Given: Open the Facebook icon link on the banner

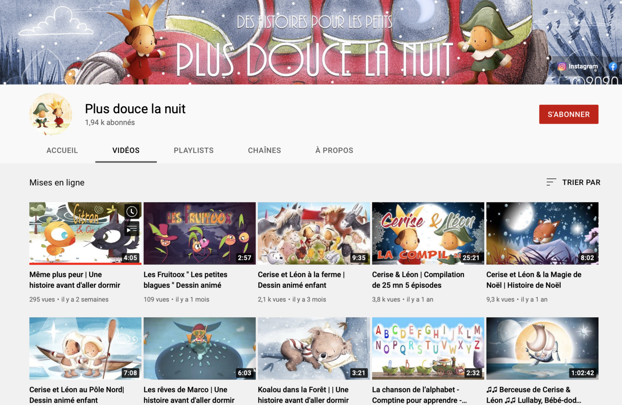Looking at the screenshot, I should 613,67.
